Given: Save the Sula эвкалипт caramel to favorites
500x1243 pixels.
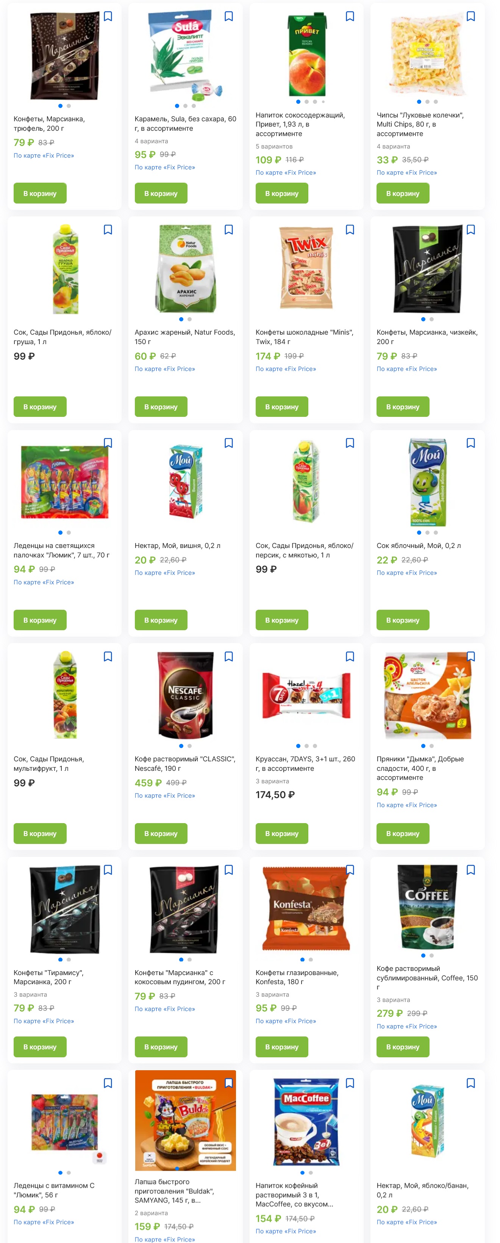Looking at the screenshot, I should [x=229, y=16].
